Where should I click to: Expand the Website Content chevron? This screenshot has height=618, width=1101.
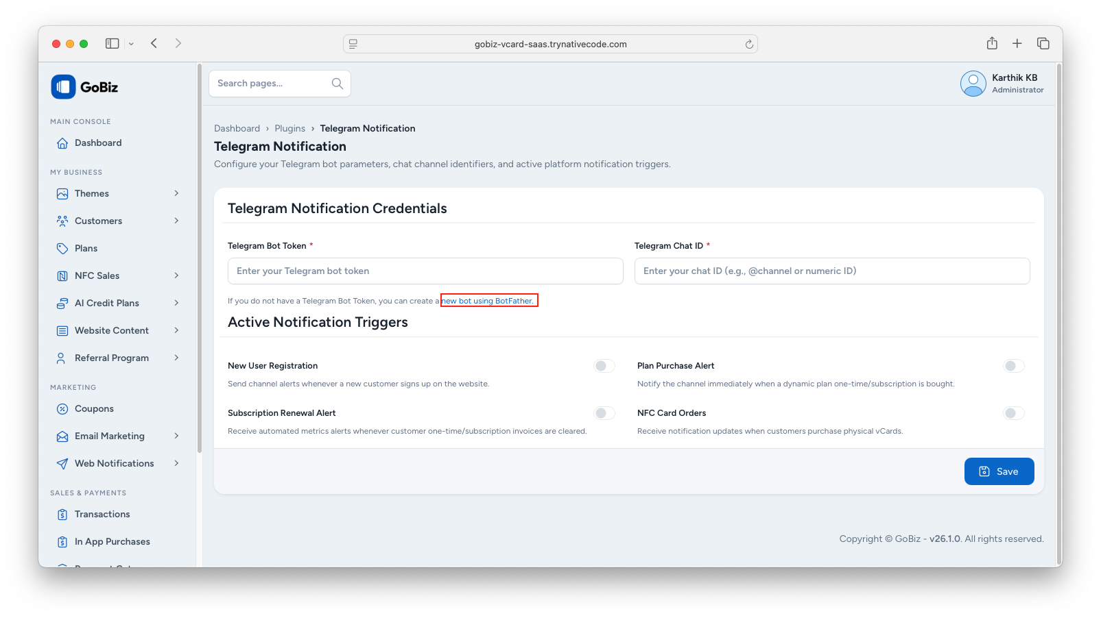(176, 330)
